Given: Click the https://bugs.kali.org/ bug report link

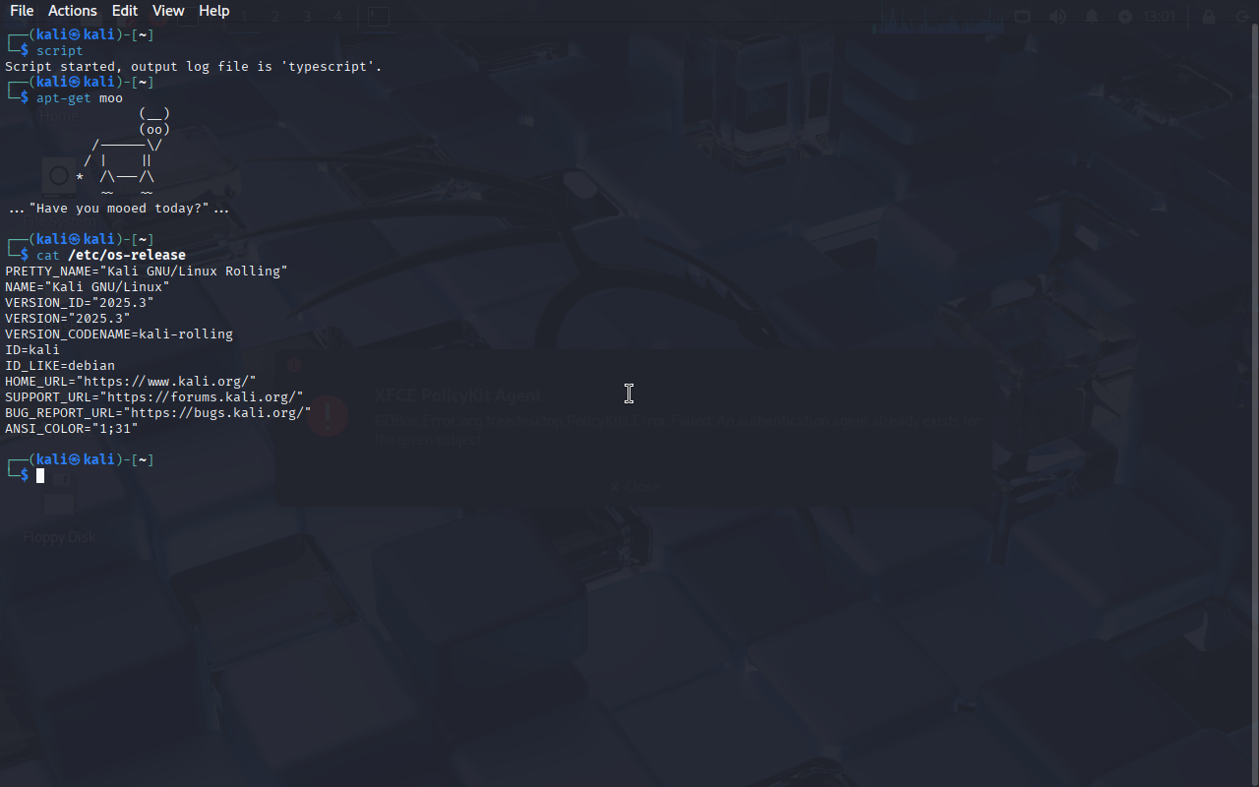Looking at the screenshot, I should 220,412.
